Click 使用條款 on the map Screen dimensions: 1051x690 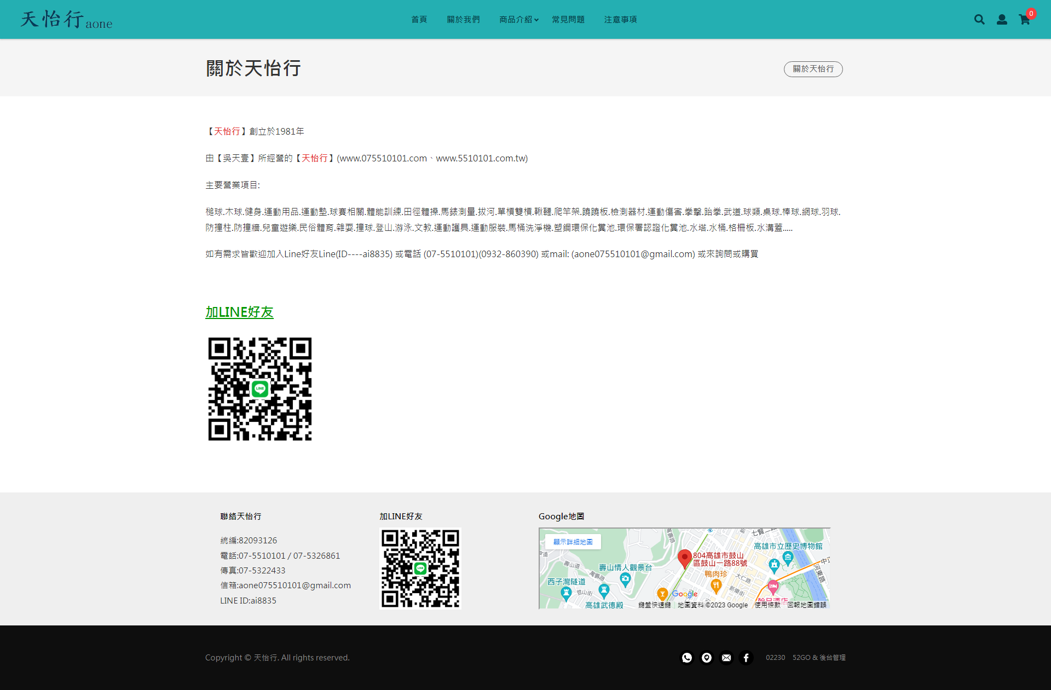[x=767, y=605]
